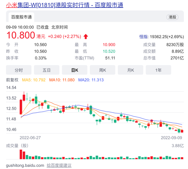Image resolution: width=188 pixels, height=169 pixels.
Task: Click the current price 10.800
Action: coord(21,35)
